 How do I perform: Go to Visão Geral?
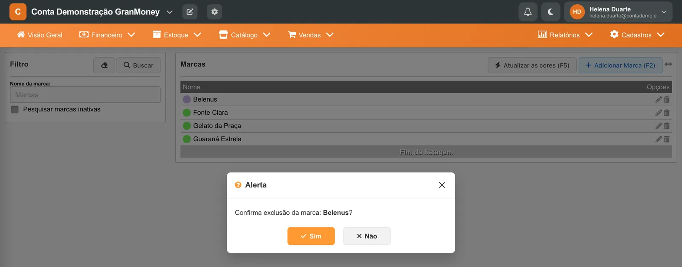40,35
